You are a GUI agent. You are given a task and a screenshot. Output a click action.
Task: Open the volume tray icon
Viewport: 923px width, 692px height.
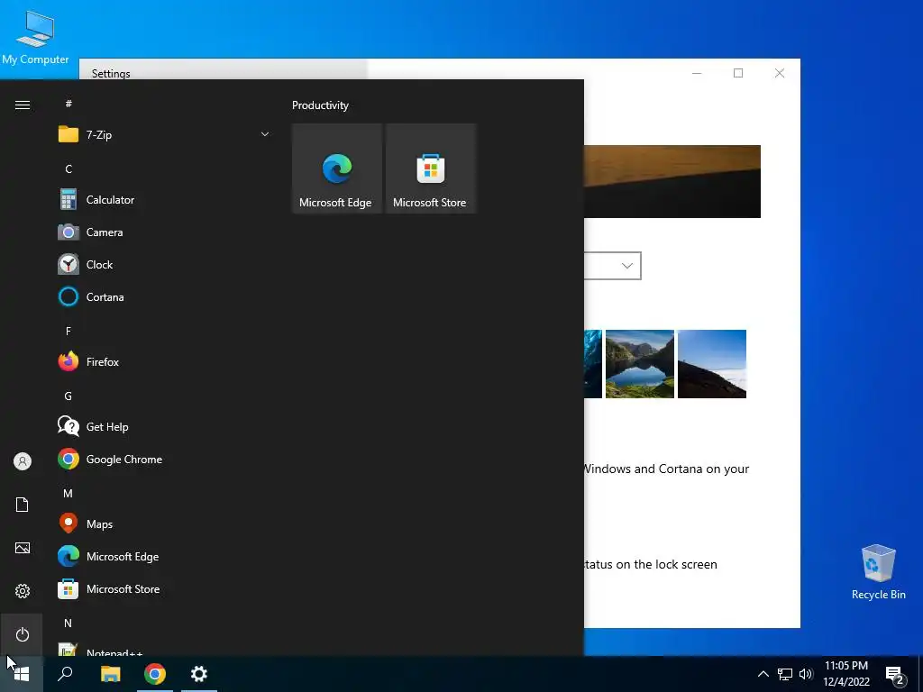[806, 674]
